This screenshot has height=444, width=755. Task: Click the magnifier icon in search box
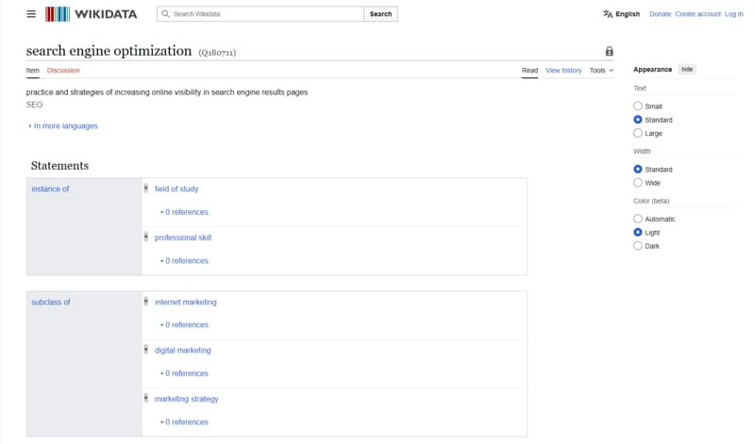(x=165, y=14)
